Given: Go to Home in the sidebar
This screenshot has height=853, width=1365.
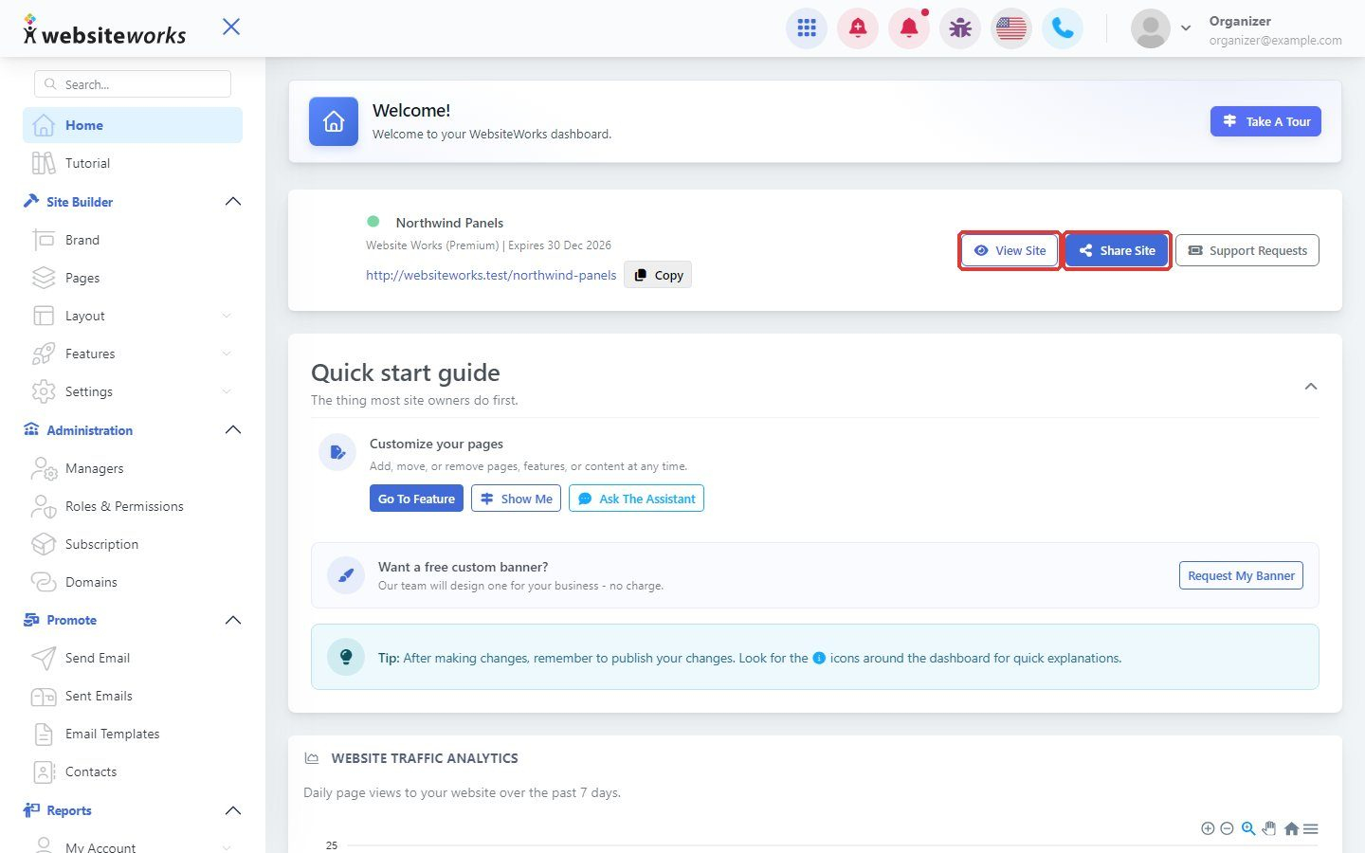Looking at the screenshot, I should tap(133, 125).
